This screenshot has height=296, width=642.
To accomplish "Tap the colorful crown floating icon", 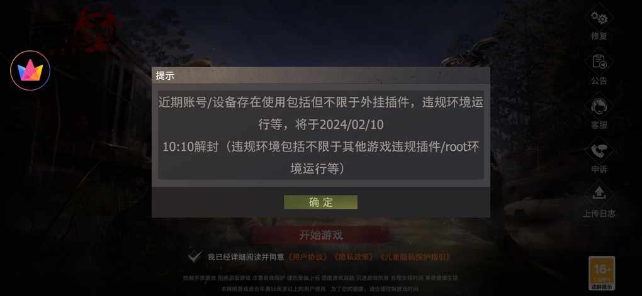I will pyautogui.click(x=30, y=71).
